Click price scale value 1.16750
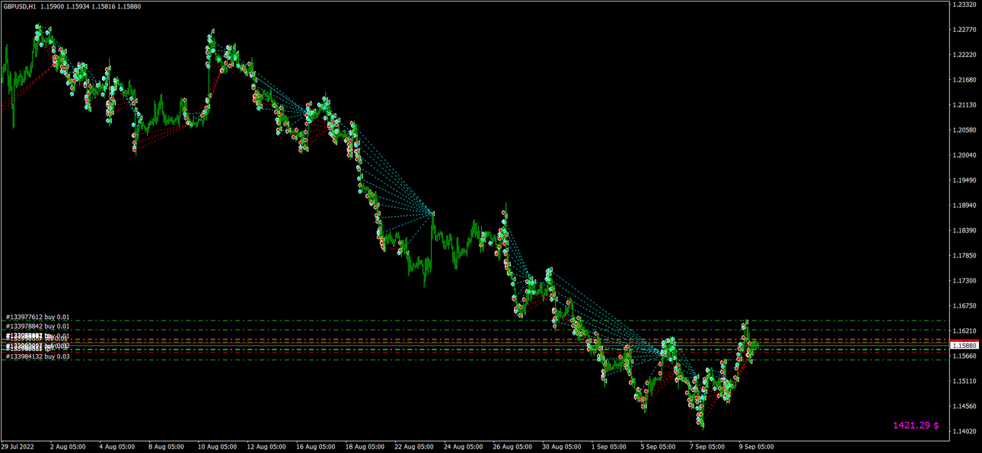 (x=964, y=306)
